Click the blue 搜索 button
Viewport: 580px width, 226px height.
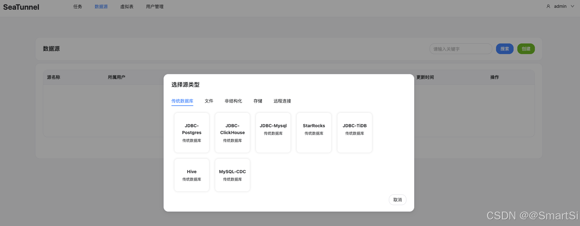pos(505,49)
